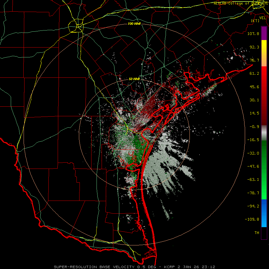Click the SUPER-RESOLUTION BASE VELOCITY caption text
The image size is (269, 269).
(94, 267)
